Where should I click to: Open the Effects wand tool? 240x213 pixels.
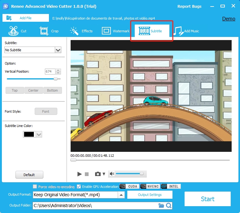[x=81, y=31]
